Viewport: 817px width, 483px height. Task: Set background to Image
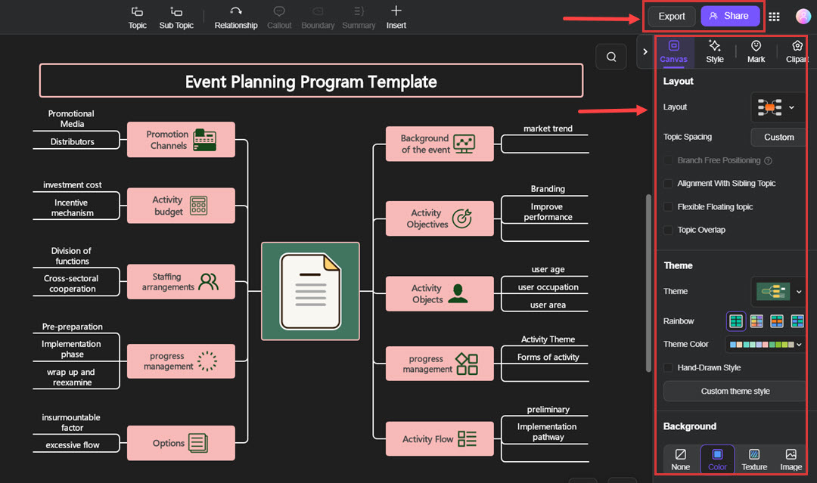[791, 459]
